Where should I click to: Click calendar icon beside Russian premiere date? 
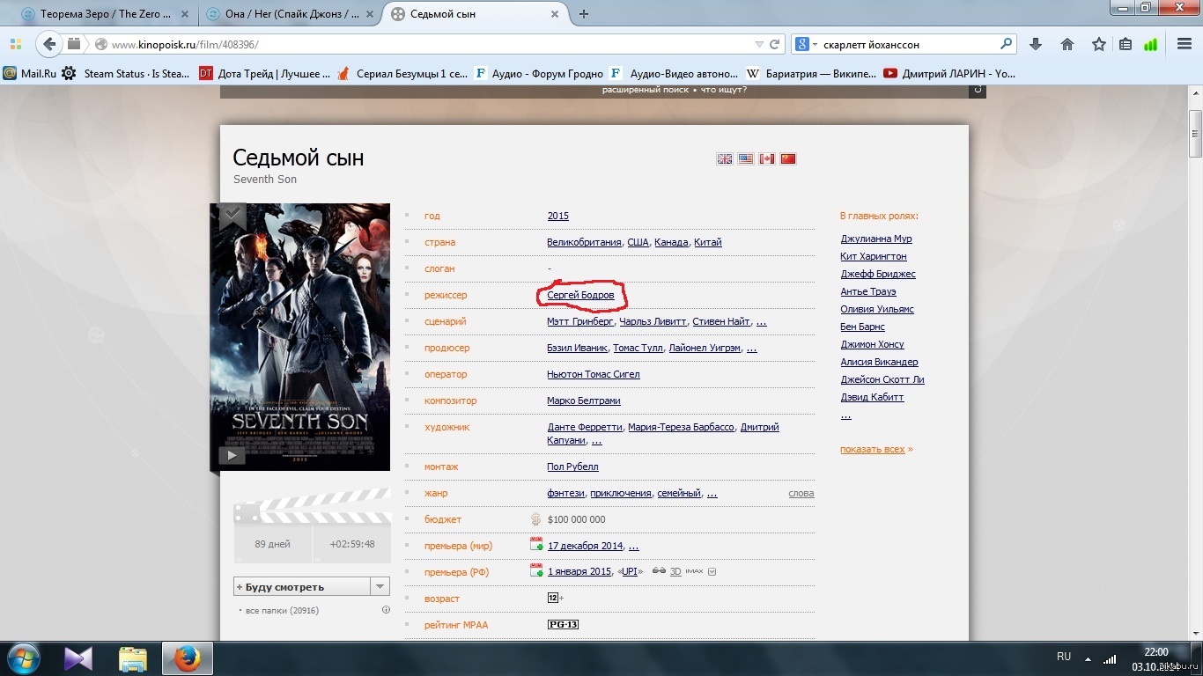point(536,571)
